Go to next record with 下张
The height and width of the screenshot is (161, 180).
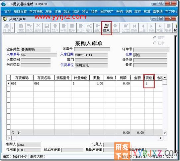coord(151,28)
